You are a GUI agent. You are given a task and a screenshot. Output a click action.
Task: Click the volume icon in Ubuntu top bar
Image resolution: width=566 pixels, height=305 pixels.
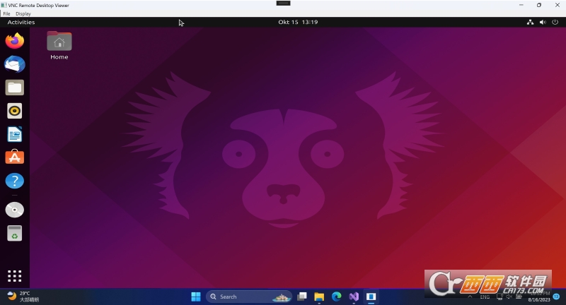(543, 22)
